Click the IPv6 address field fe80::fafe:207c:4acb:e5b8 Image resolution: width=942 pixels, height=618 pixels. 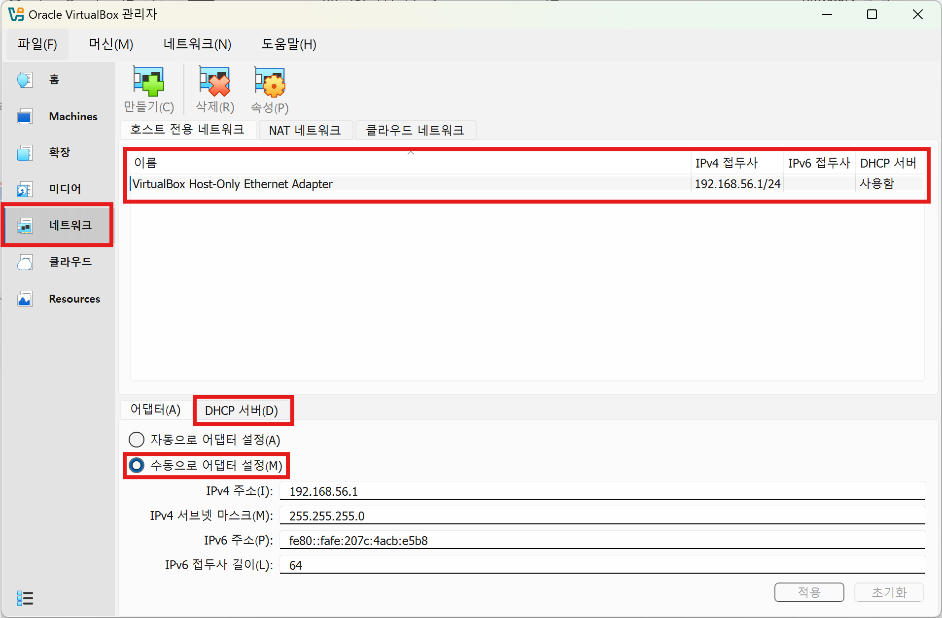coord(602,540)
